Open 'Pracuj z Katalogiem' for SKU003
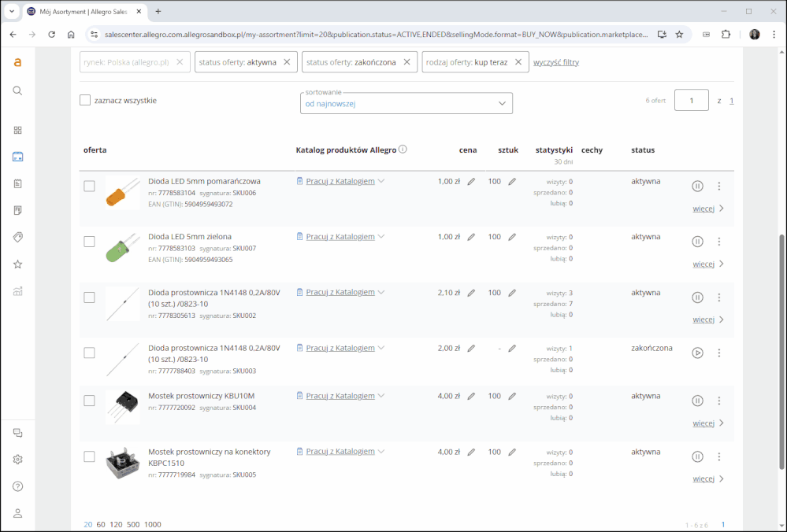Image resolution: width=787 pixels, height=532 pixels. (x=340, y=348)
